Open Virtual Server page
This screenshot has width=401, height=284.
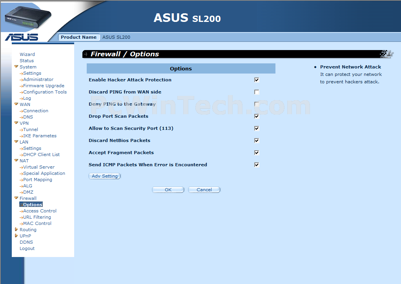(39, 167)
